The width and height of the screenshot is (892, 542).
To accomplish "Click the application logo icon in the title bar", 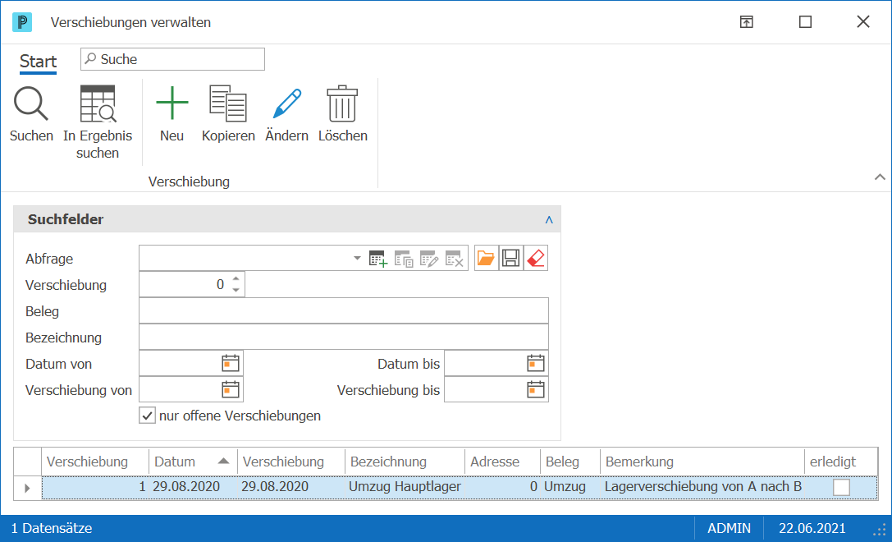I will (x=22, y=22).
